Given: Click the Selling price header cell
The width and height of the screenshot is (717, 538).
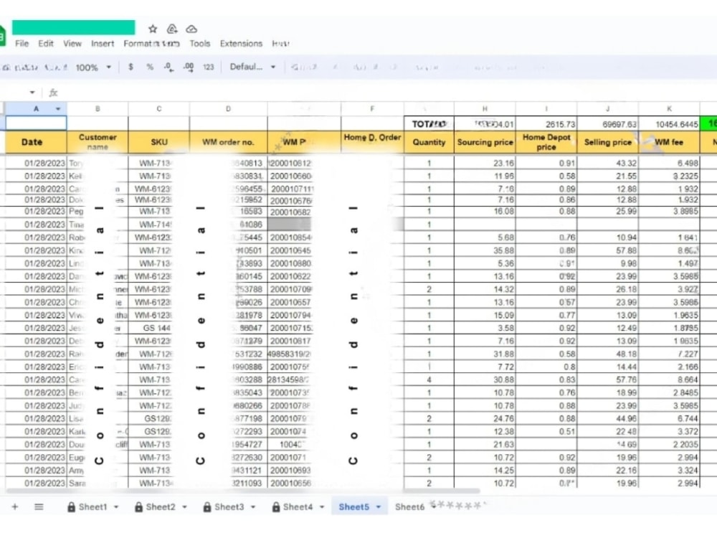Looking at the screenshot, I should (608, 142).
